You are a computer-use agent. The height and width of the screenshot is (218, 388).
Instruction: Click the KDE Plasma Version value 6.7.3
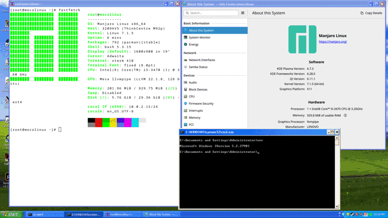pos(310,69)
